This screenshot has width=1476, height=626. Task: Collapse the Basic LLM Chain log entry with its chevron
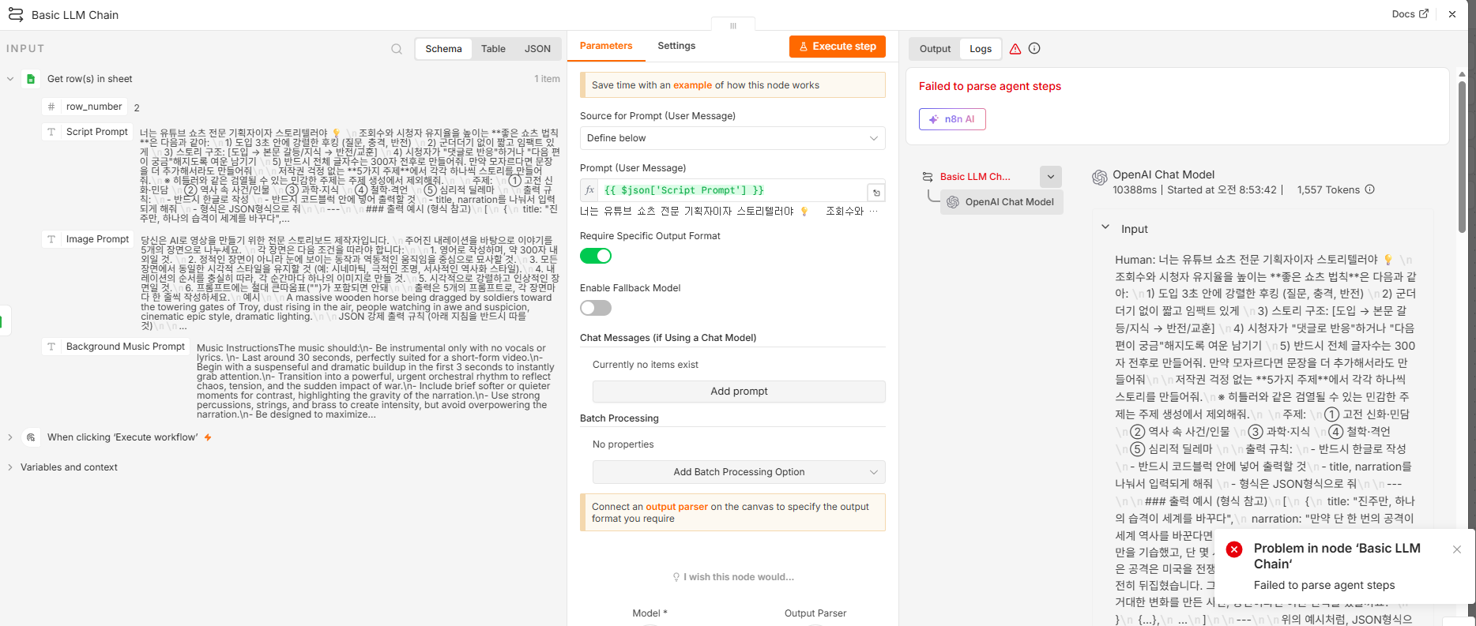[1051, 177]
